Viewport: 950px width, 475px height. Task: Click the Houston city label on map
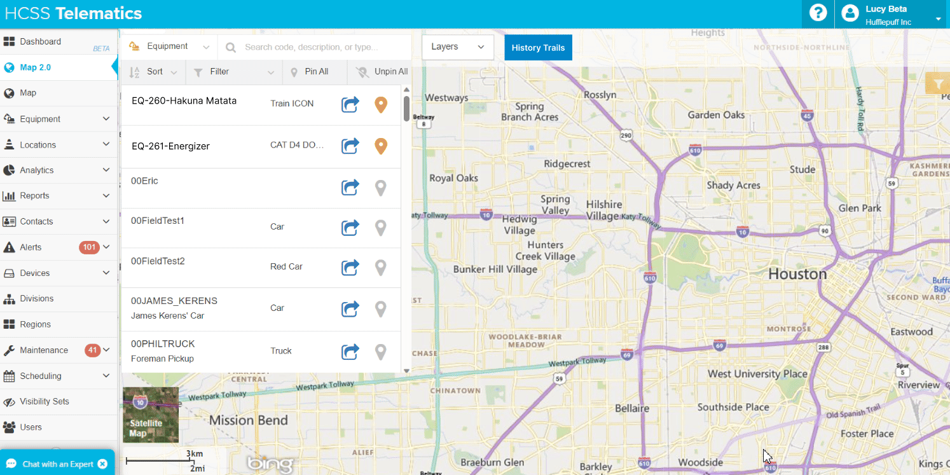click(797, 274)
